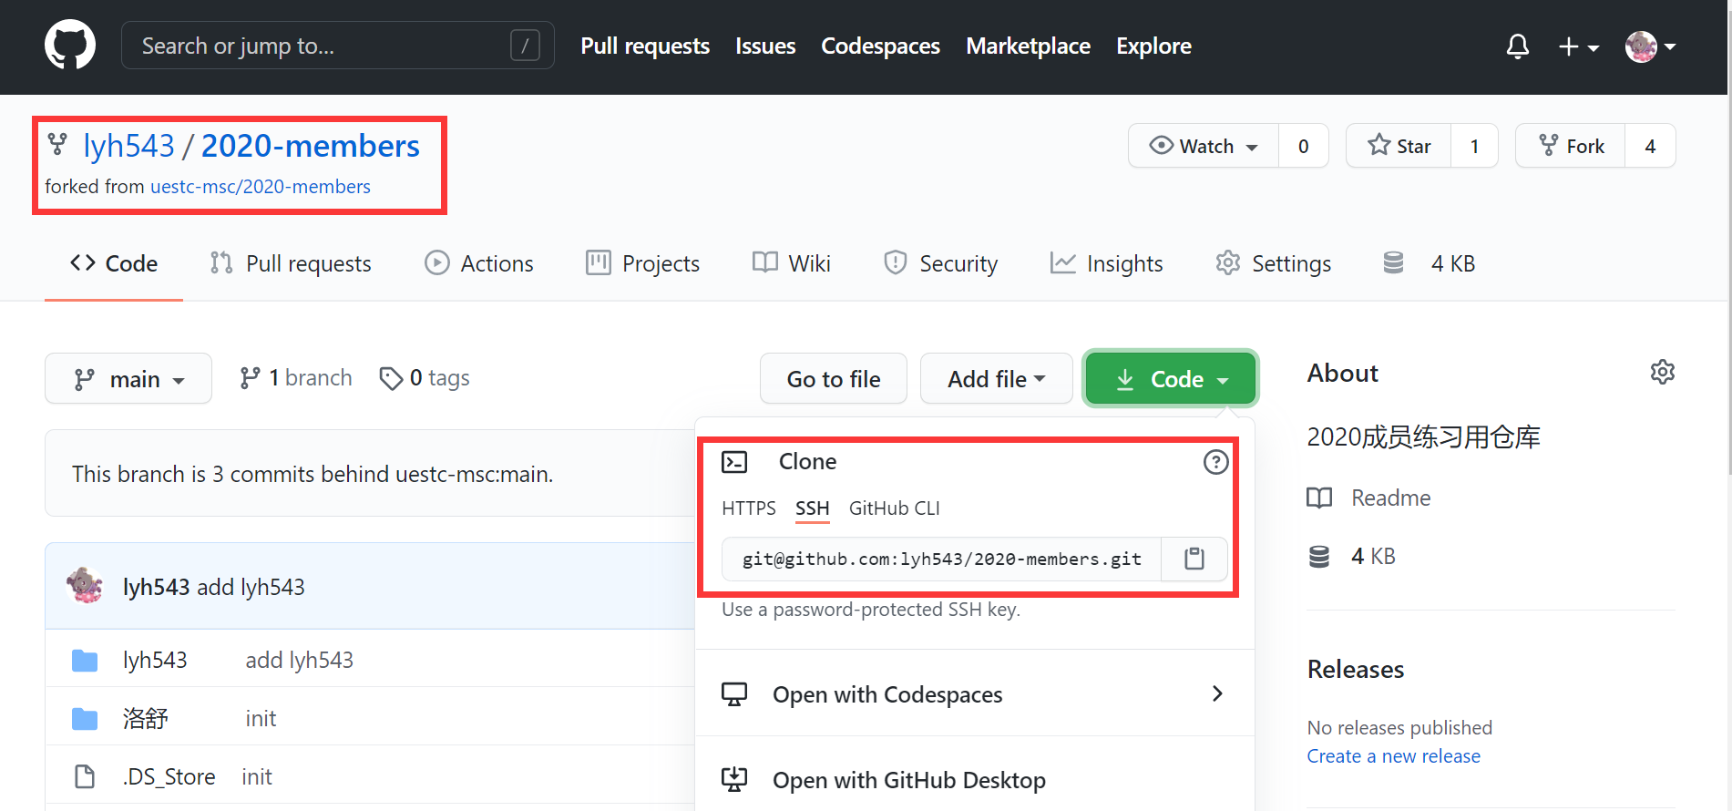The image size is (1732, 811).
Task: Focus the Search or jump to field
Action: point(337,46)
